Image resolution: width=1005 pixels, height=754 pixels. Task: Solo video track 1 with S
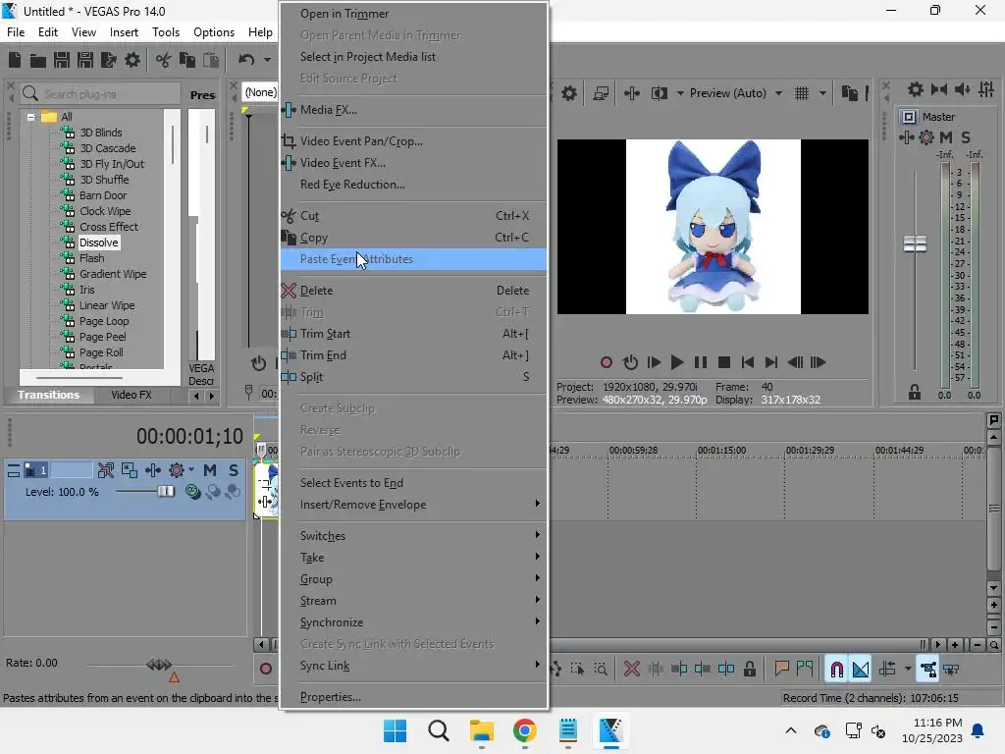[x=234, y=470]
